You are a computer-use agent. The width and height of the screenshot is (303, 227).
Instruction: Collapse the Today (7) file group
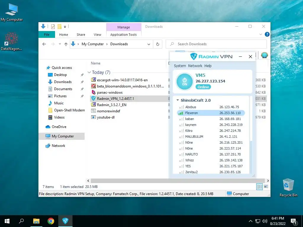click(x=89, y=72)
